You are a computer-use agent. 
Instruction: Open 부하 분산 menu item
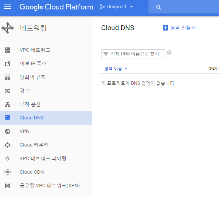click(x=46, y=104)
